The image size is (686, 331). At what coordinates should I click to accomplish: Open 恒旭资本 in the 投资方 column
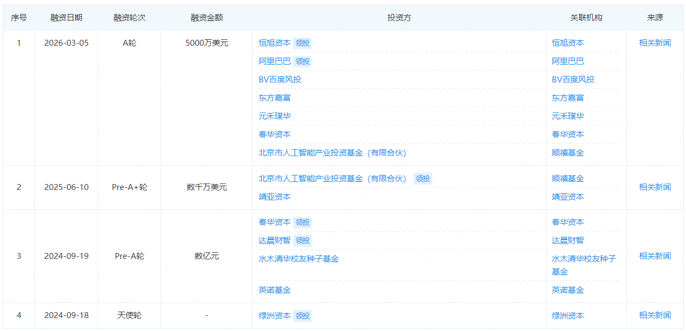click(x=274, y=43)
